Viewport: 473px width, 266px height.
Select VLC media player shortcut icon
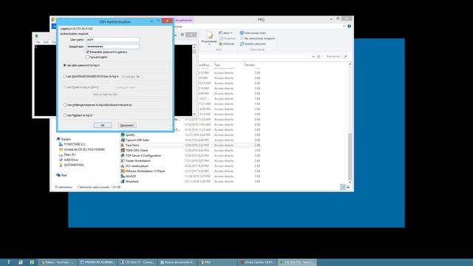point(123,166)
